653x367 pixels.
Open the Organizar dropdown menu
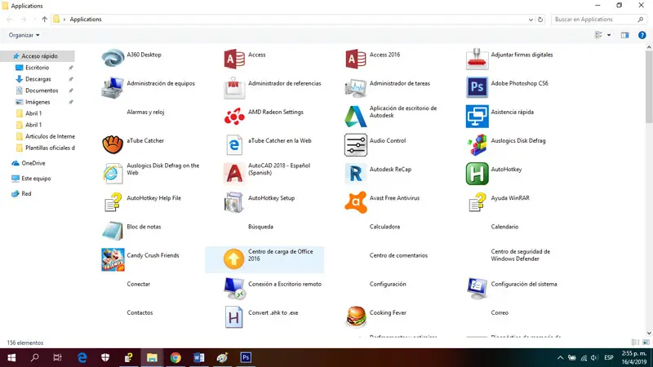tap(24, 35)
